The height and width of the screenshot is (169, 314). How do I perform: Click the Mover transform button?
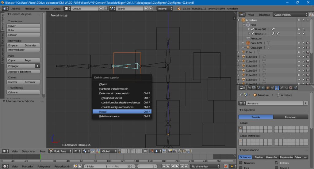(x=23, y=26)
